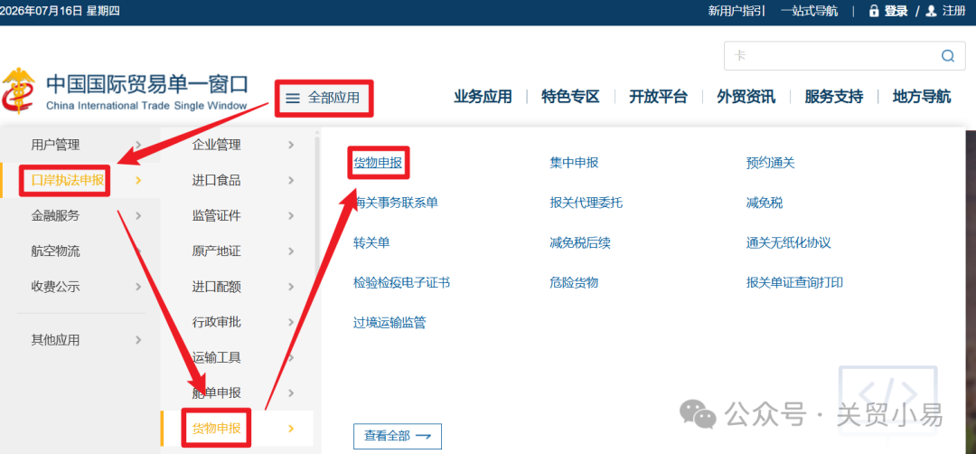Expand the chevron next to 金融服务
The image size is (976, 454).
click(138, 216)
